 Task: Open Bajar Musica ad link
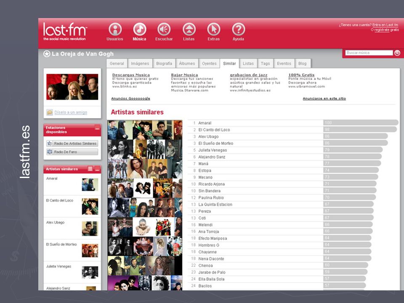click(184, 75)
